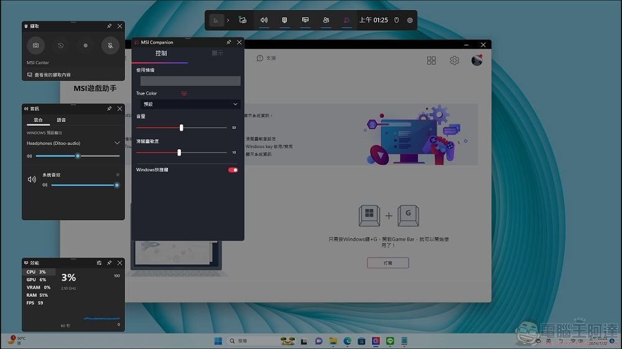Pin the audio widget

[x=109, y=109]
